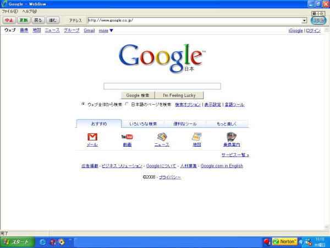Expand the more ▼ services menu
This screenshot has height=248, width=330.
106,30
